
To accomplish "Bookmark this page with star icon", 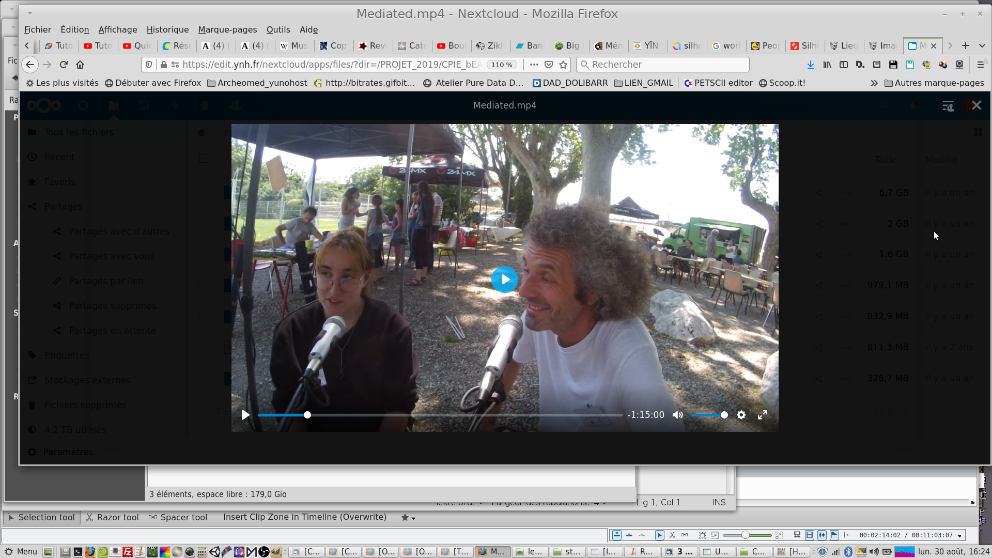I will pyautogui.click(x=563, y=65).
